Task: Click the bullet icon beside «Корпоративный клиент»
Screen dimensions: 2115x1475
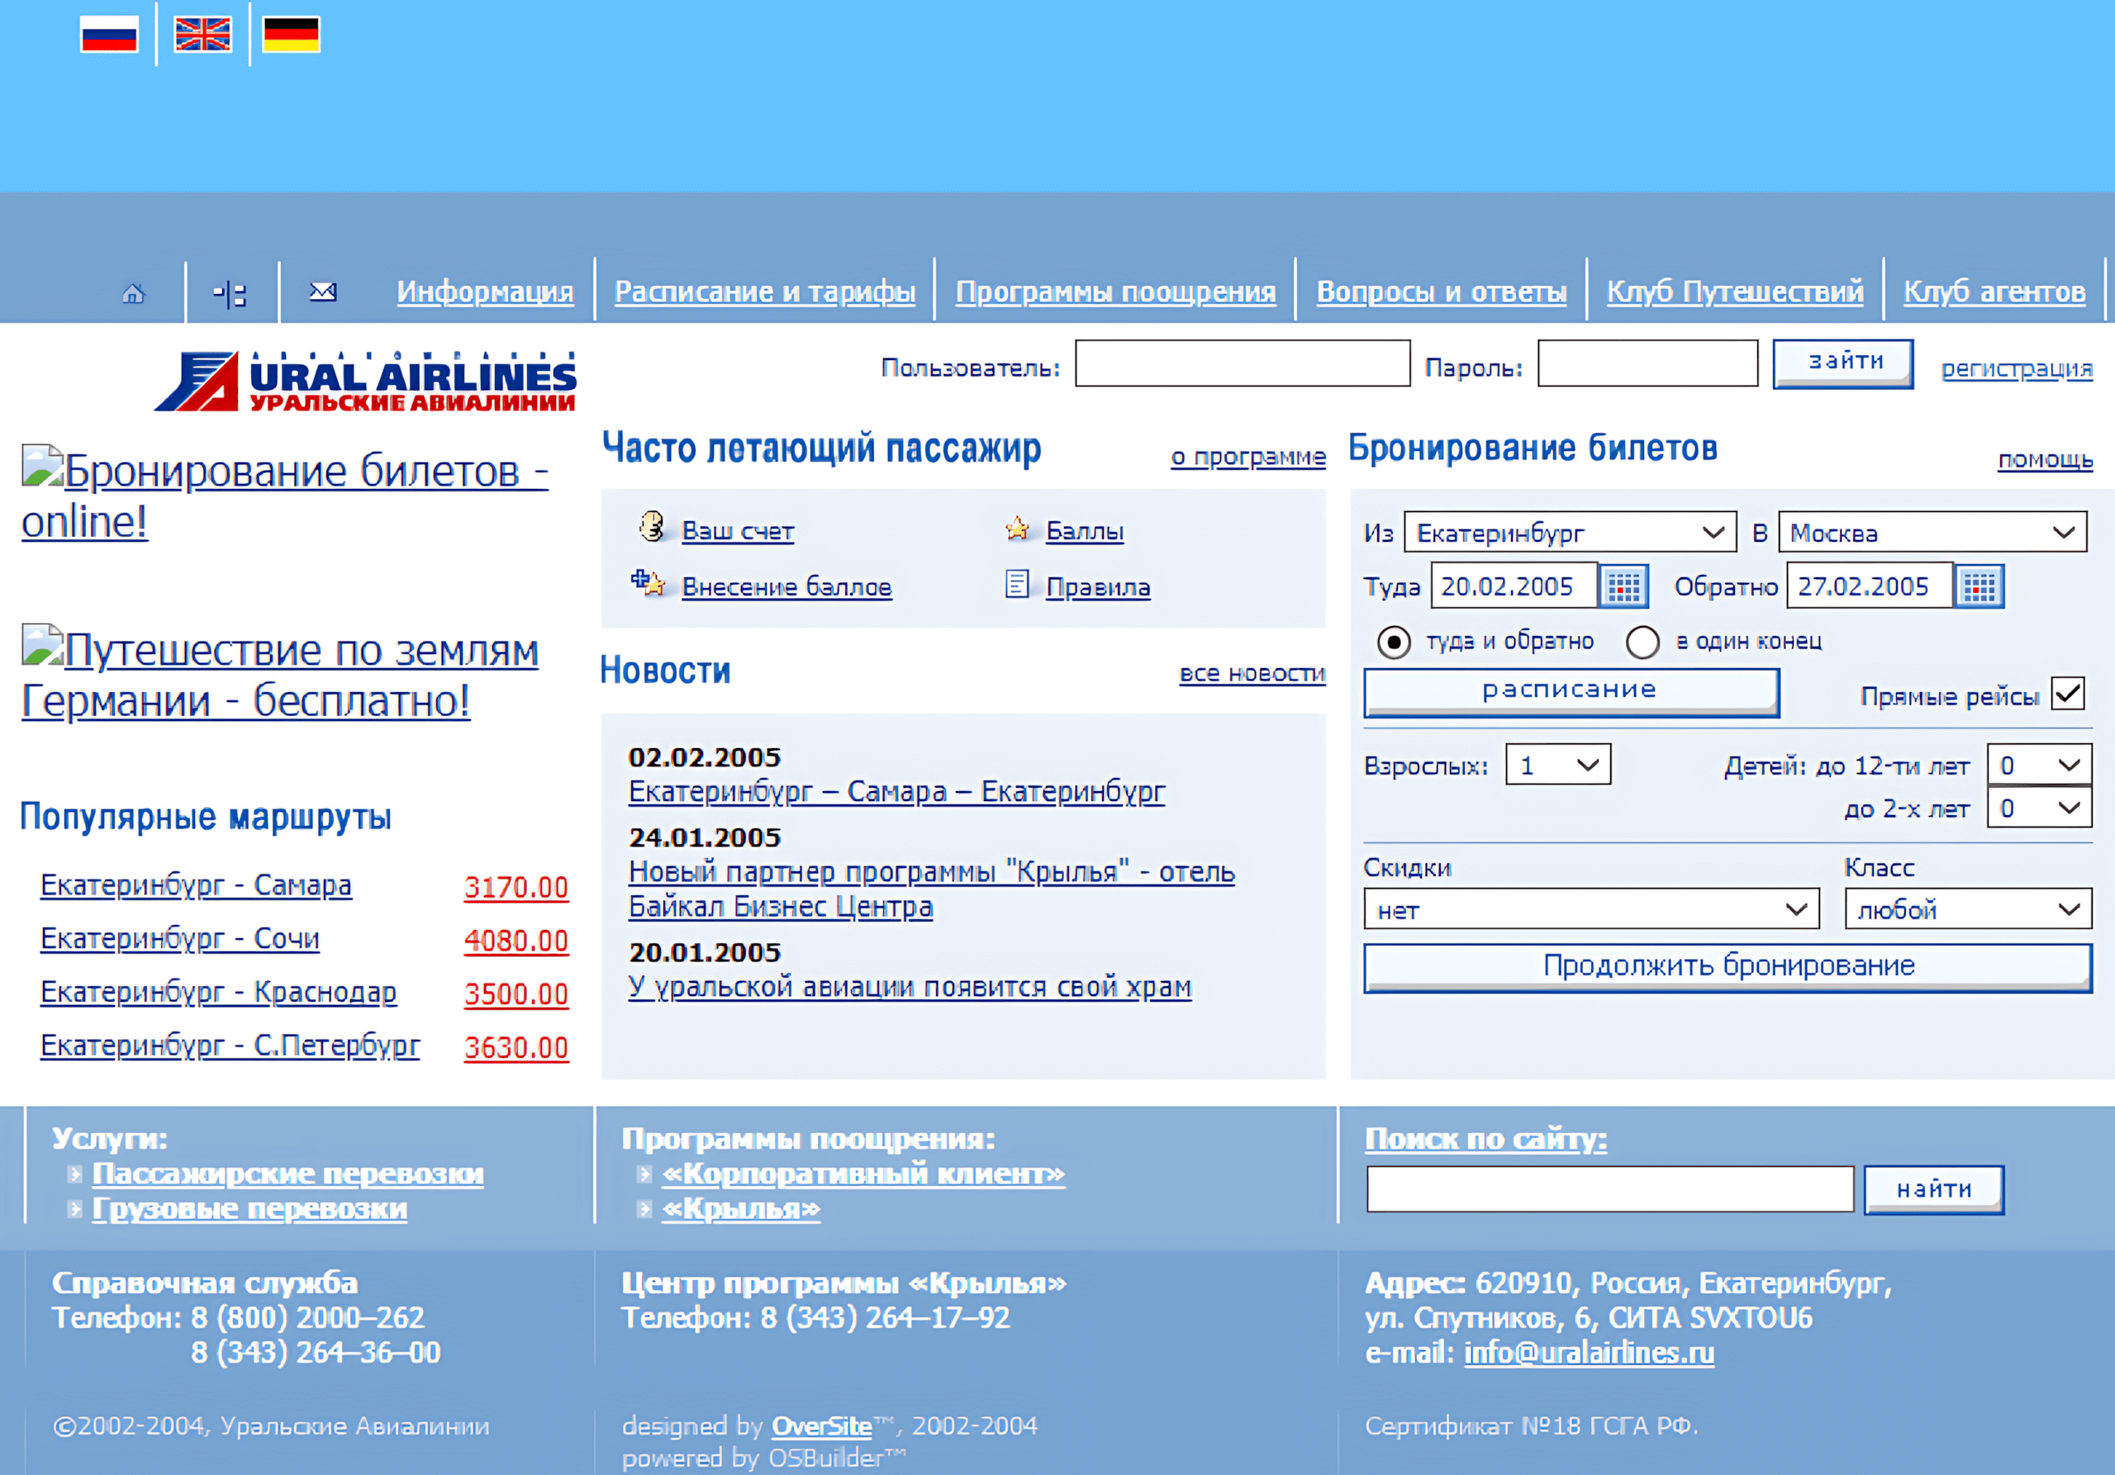Action: [x=644, y=1174]
